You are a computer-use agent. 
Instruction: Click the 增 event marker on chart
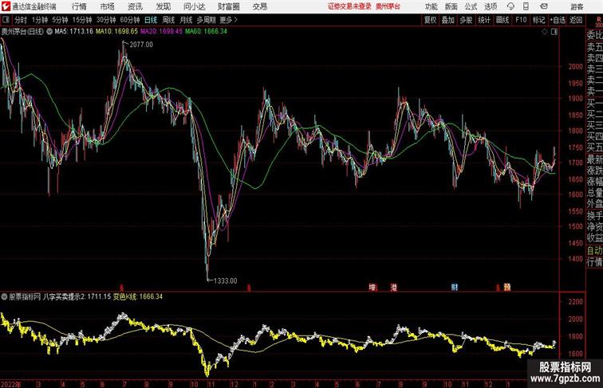pos(372,287)
